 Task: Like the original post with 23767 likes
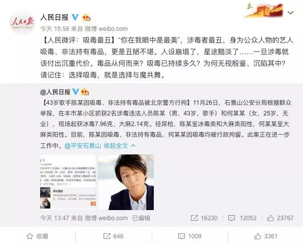point(280,218)
